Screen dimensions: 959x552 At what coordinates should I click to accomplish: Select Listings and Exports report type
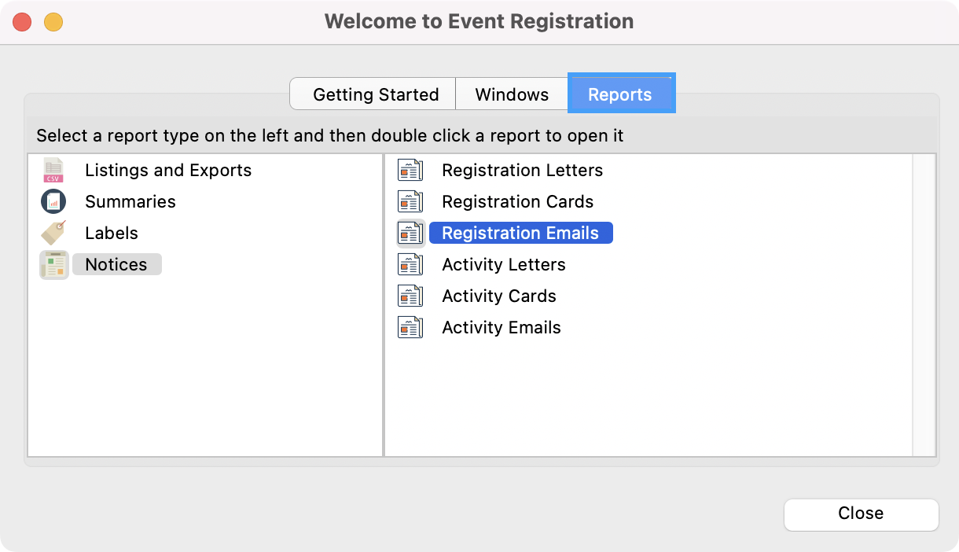click(x=168, y=171)
